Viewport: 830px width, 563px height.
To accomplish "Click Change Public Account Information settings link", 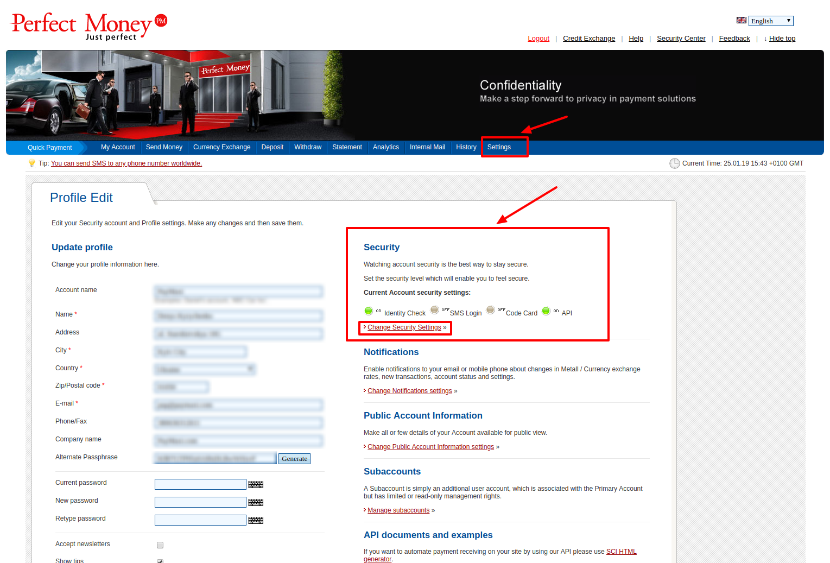I will [431, 447].
